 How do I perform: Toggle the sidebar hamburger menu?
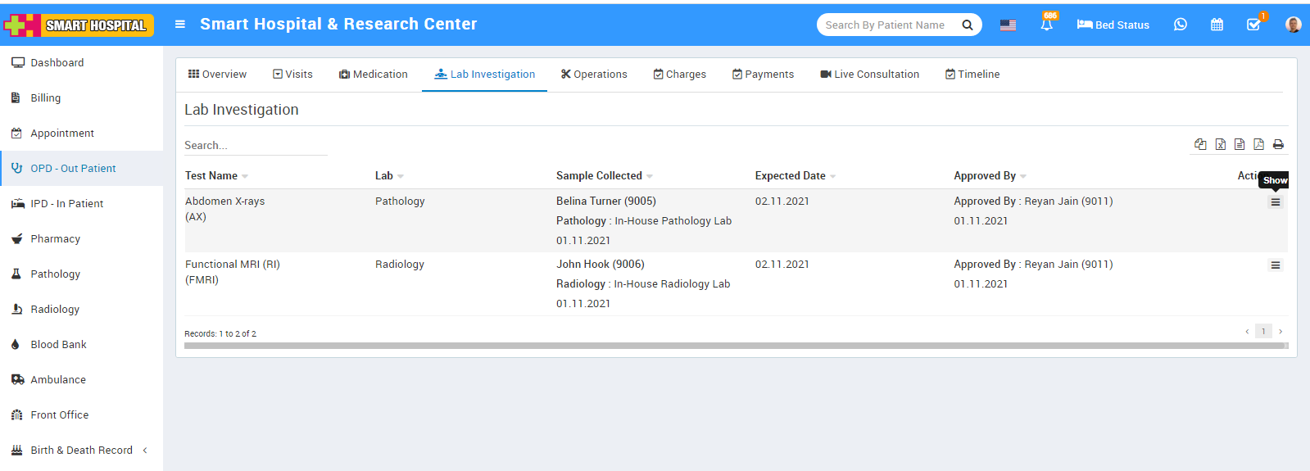pos(180,25)
